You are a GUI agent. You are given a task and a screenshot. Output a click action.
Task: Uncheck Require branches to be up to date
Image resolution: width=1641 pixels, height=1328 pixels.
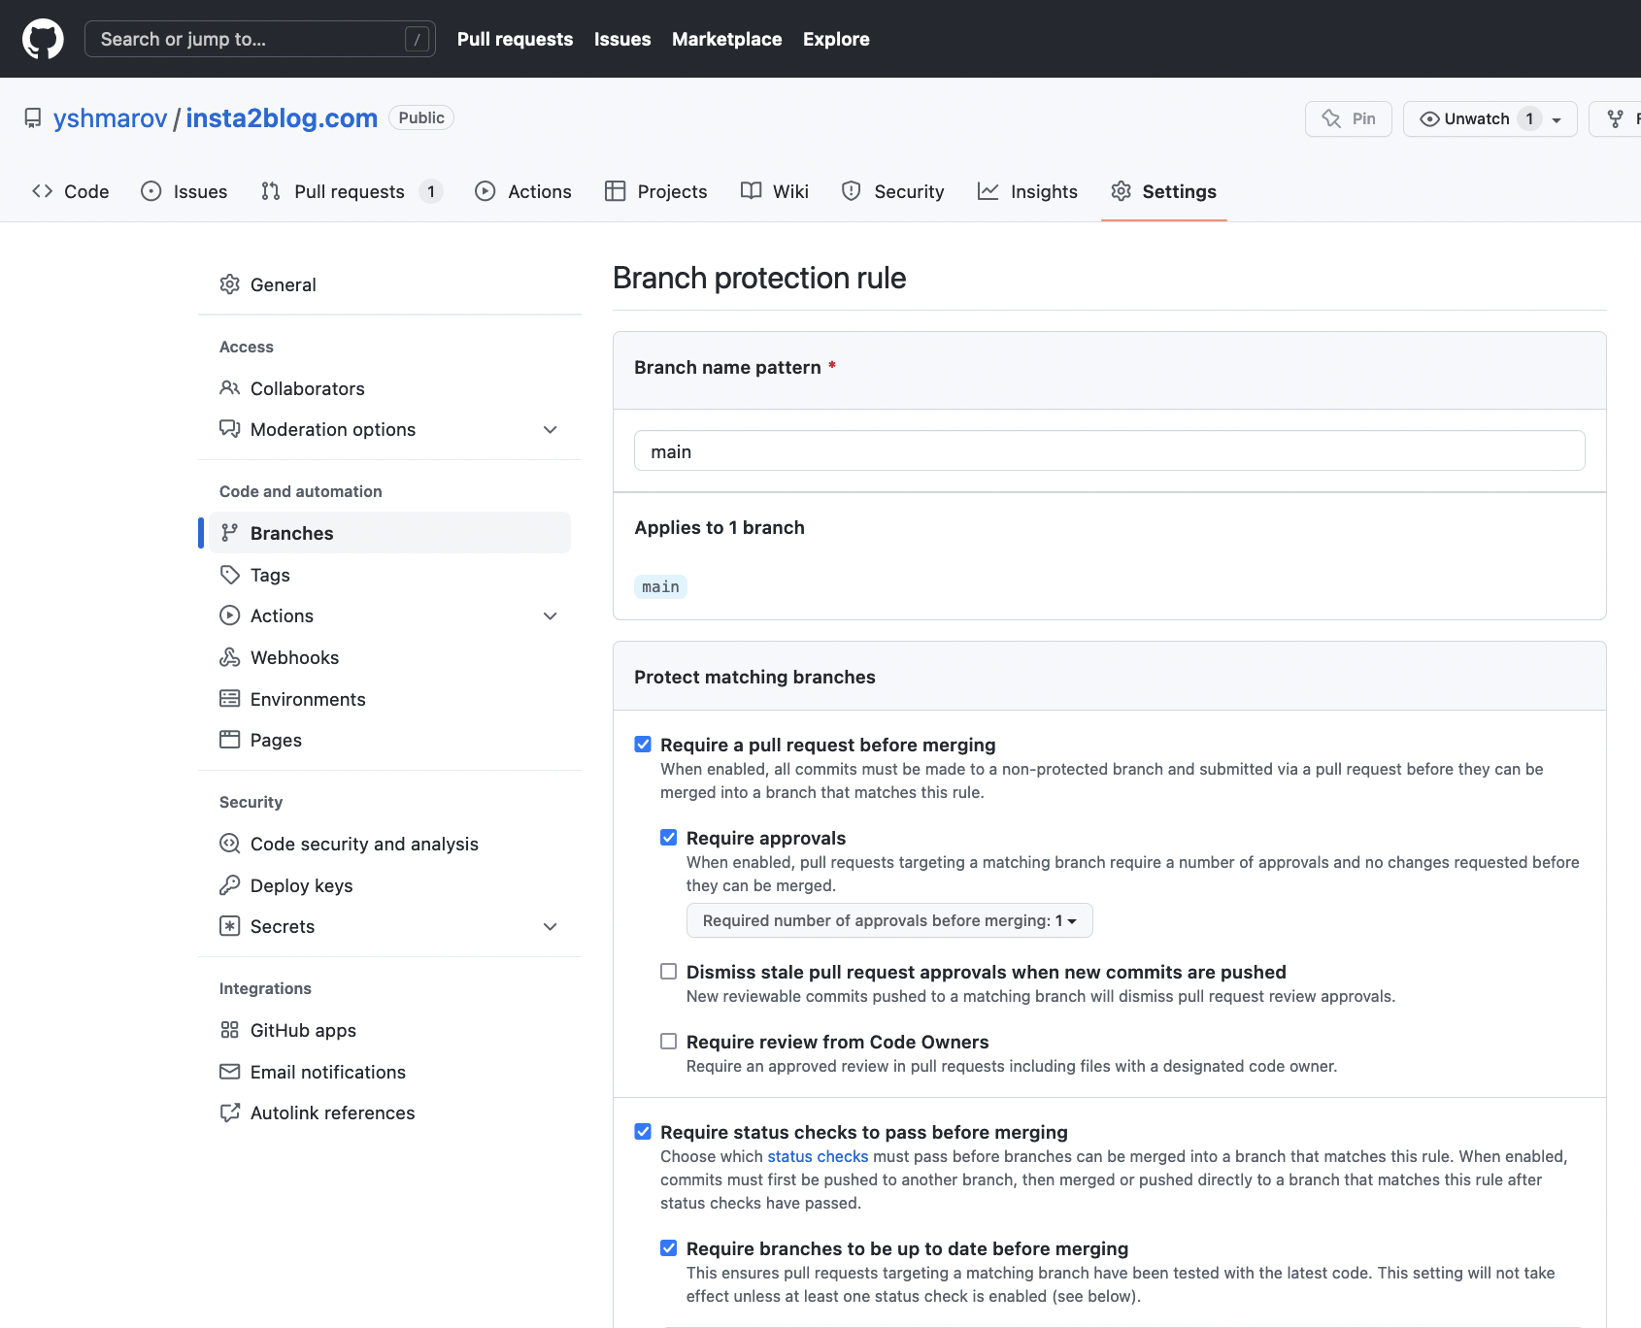click(x=669, y=1248)
